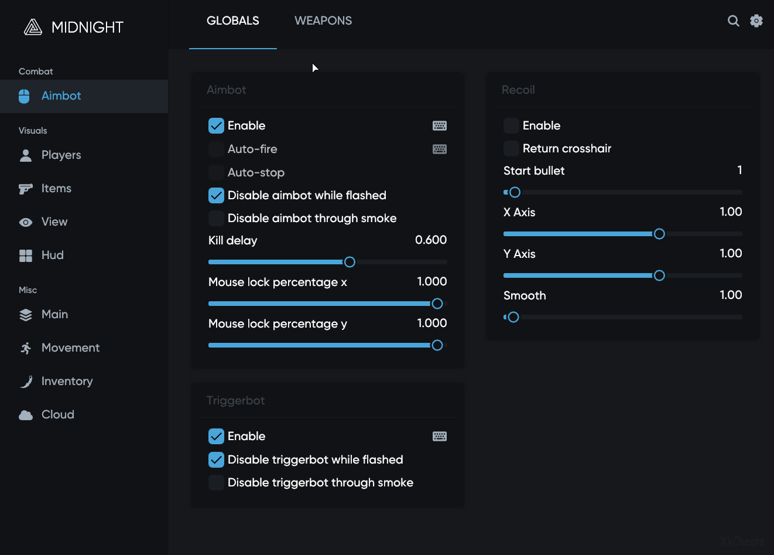
Task: Open settings via the gear icon
Action: click(756, 21)
